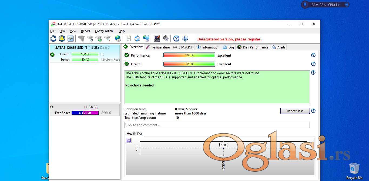Open the Configuration menu
The image size is (369, 181).
click(x=104, y=31)
